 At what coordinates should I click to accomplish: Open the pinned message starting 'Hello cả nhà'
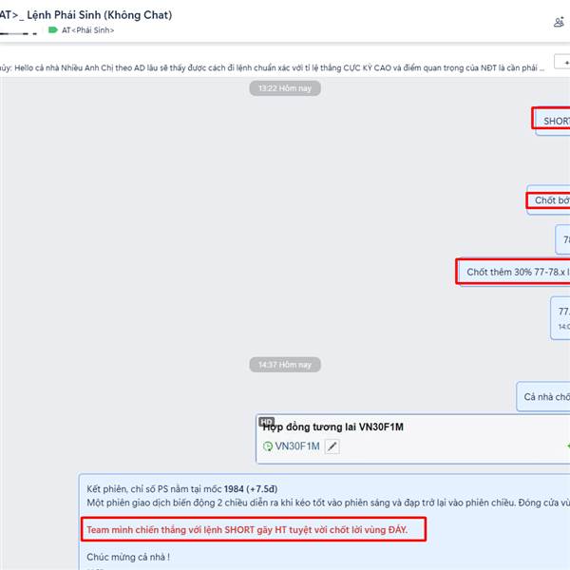(273, 68)
